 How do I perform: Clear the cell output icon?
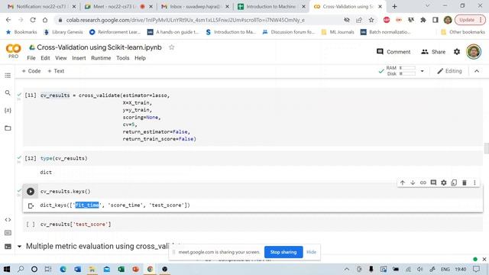(x=31, y=205)
